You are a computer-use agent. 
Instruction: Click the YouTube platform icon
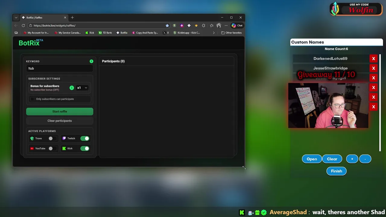tap(32, 148)
